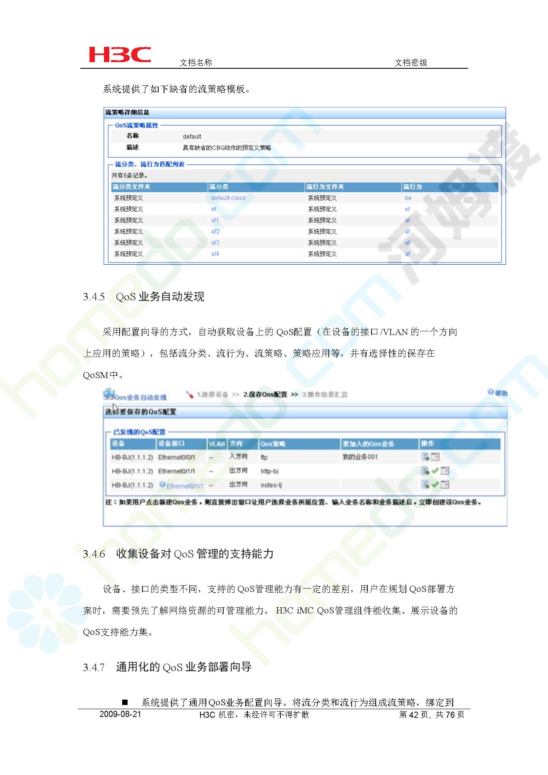Click the section heading 3.4.6 收集设备对QoS管理的支持能力
This screenshot has height=775, width=548.
(178, 554)
